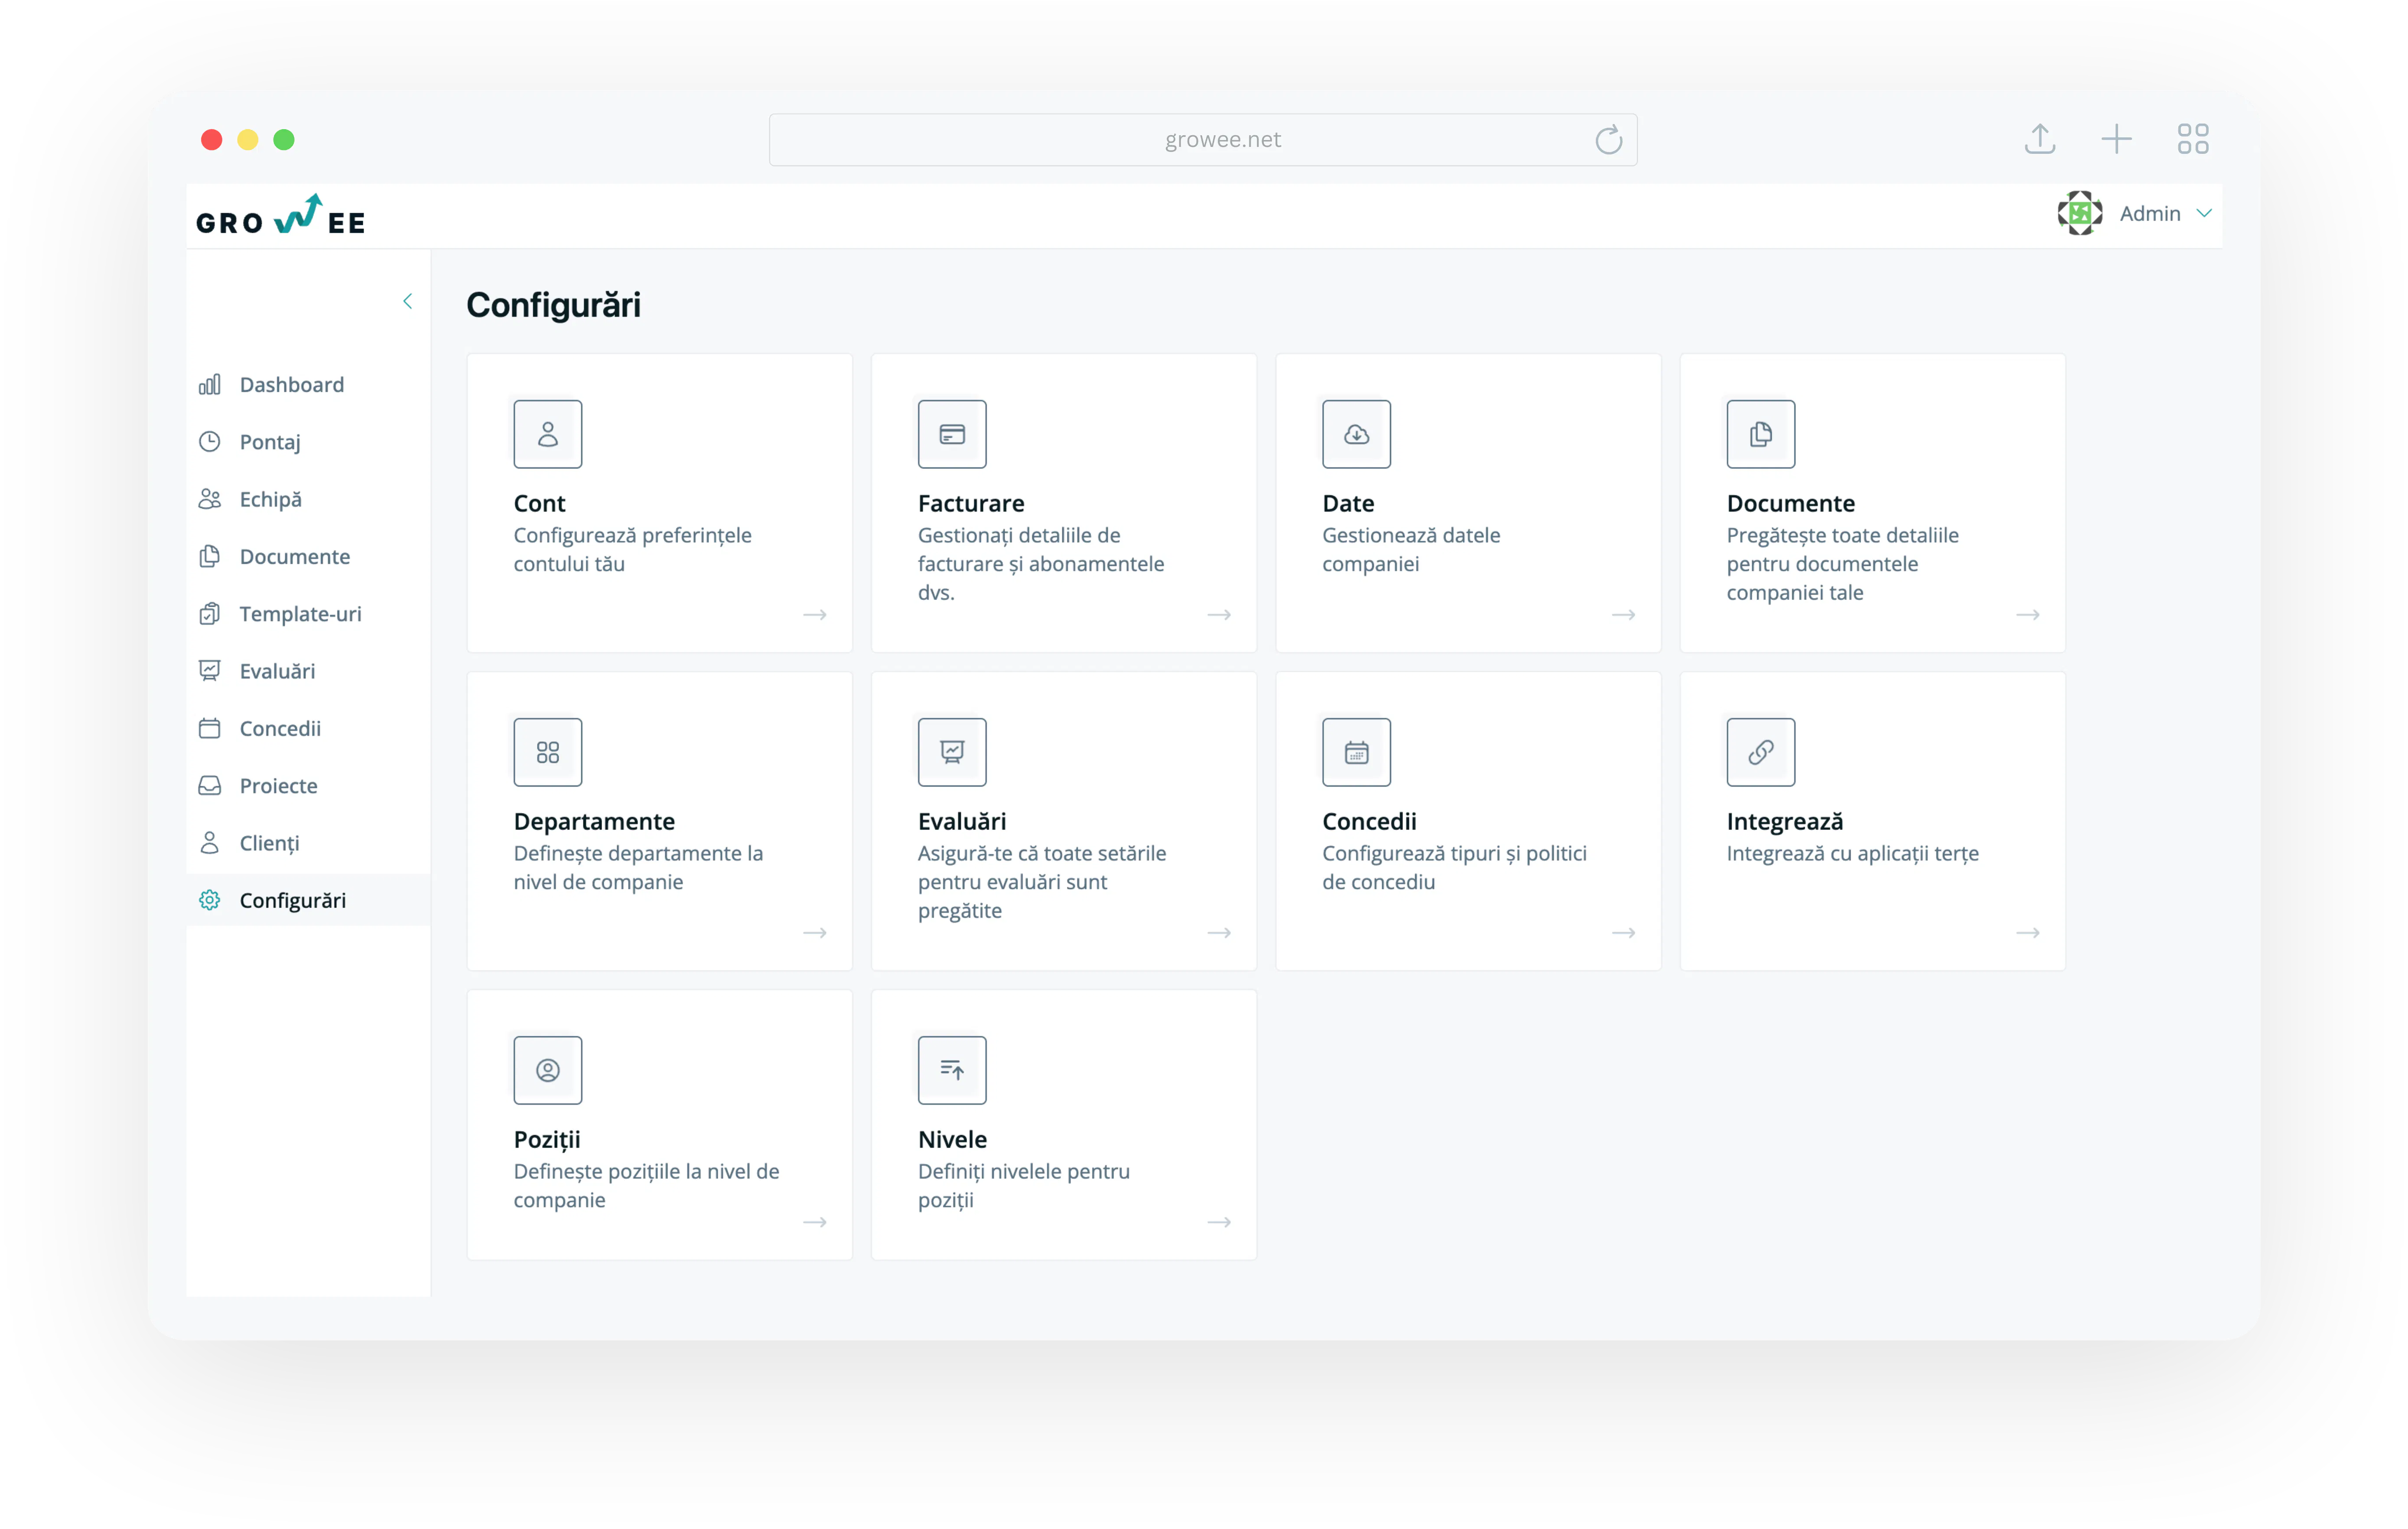
Task: Click the Departamente grid icon
Action: pos(547,752)
